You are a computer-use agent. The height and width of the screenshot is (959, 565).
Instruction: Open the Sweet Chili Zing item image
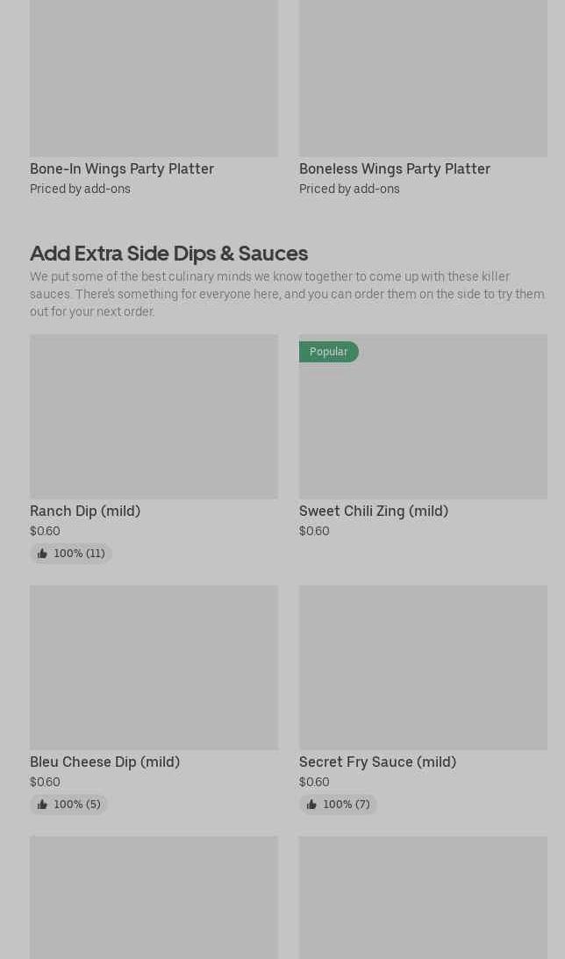click(423, 426)
